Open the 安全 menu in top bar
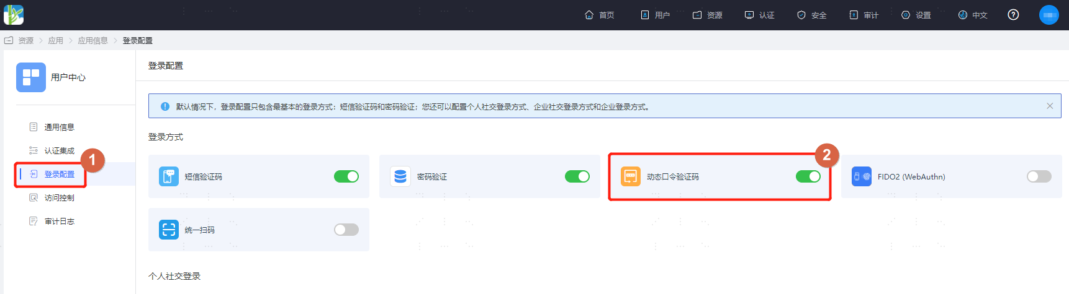Image resolution: width=1069 pixels, height=294 pixels. point(812,15)
